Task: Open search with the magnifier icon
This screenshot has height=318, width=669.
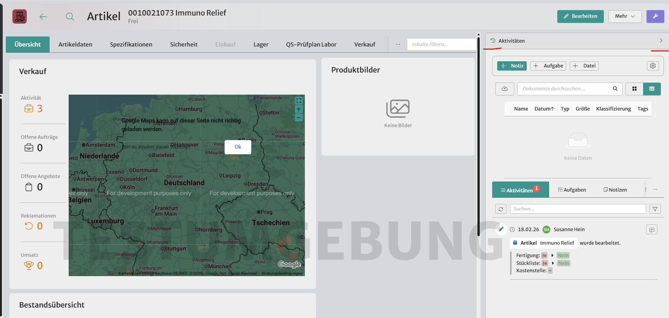Action: click(x=70, y=17)
